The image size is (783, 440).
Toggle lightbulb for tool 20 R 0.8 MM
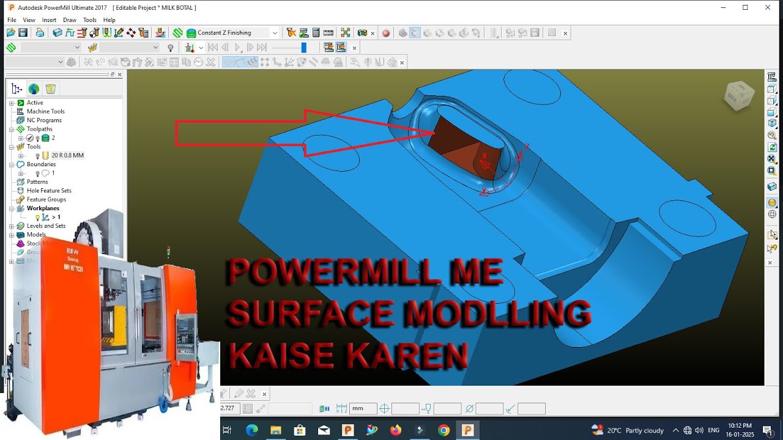tap(37, 156)
